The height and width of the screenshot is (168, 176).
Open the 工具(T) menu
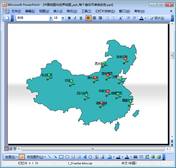point(86,11)
